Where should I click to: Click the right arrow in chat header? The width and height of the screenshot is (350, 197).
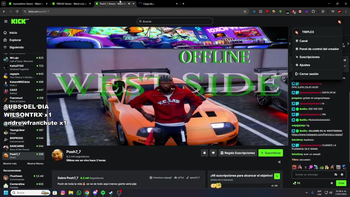click(348, 44)
